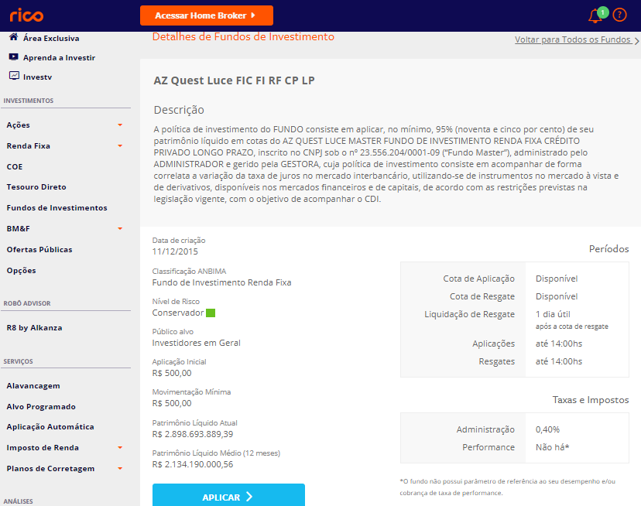Expand the Renda Fixa submenu arrow
Viewport: 641px width, 506px height.
[120, 145]
